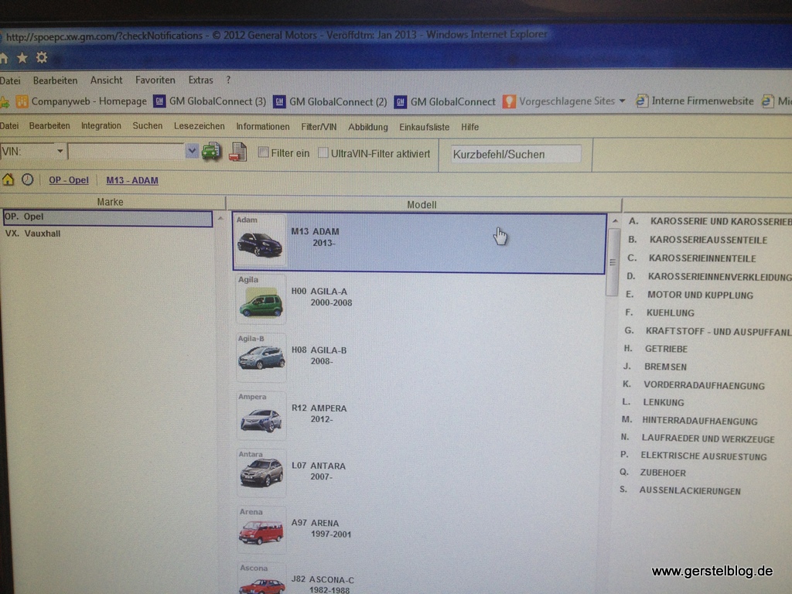Screen dimensions: 792x594
Task: Open group J. BREMSEN
Action: [654, 367]
